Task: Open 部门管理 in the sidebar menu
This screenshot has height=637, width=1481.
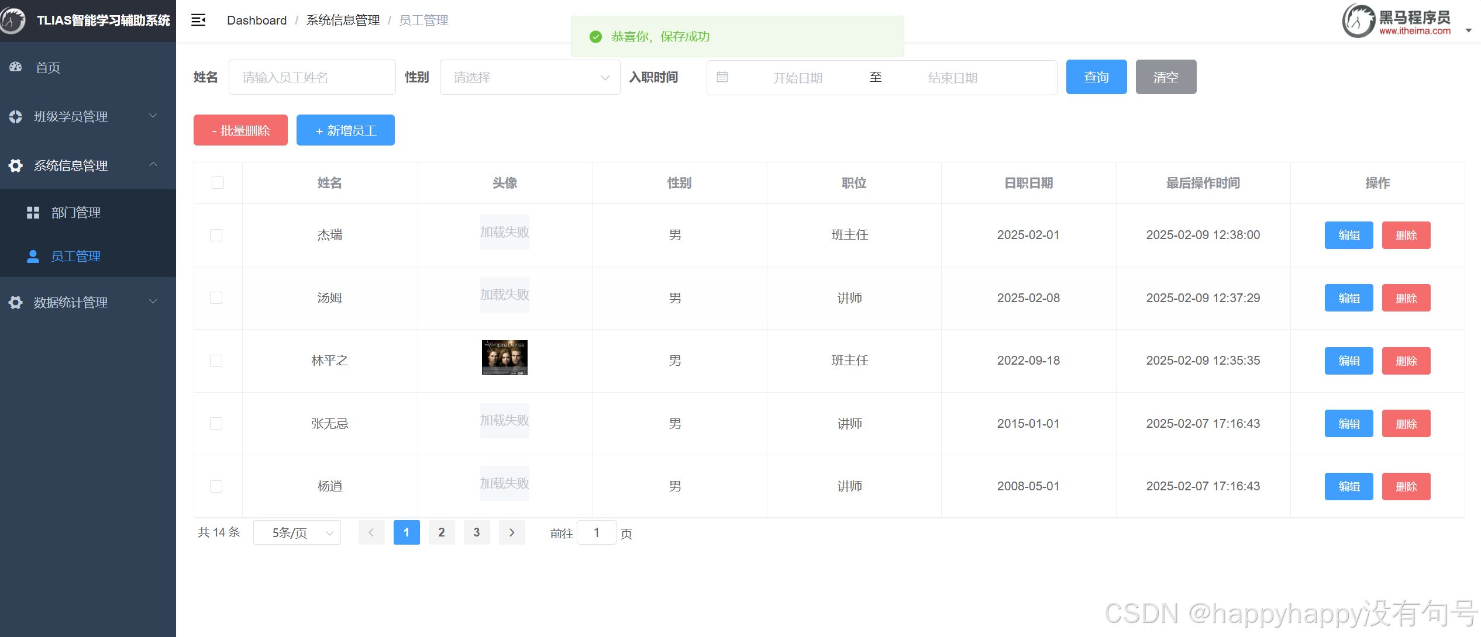Action: pos(76,213)
